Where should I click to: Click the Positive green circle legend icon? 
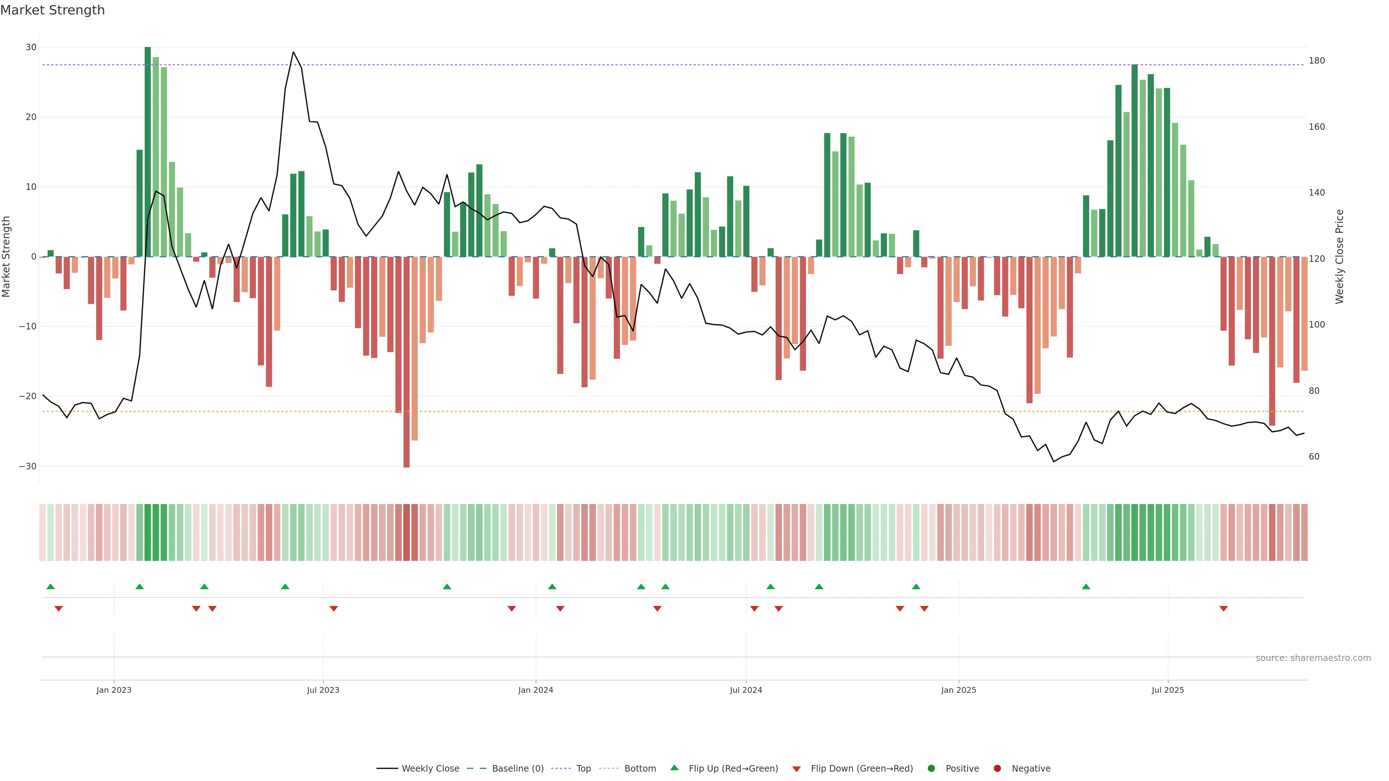pos(931,768)
